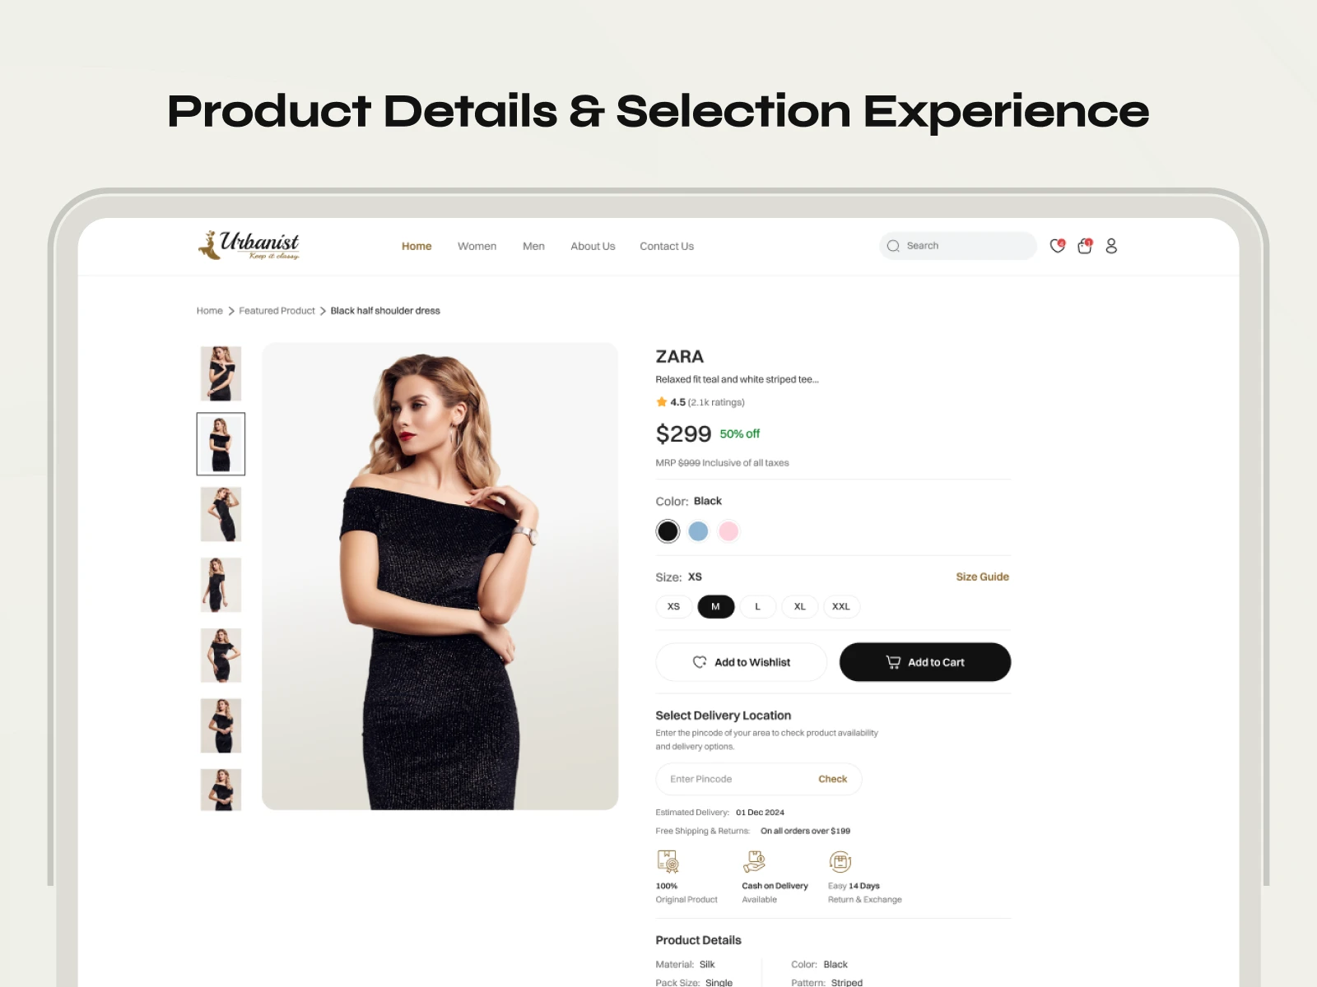Open the shopping bag icon in header

(1085, 245)
